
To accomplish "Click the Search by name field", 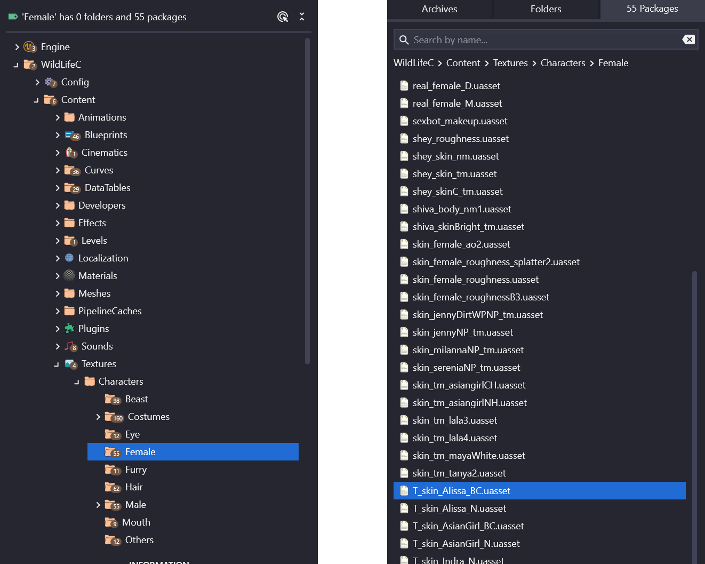I will pos(544,40).
